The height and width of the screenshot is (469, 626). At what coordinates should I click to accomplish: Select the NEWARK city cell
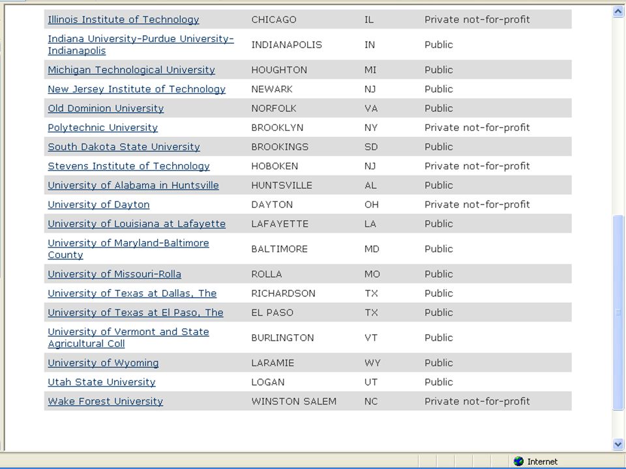coord(272,89)
